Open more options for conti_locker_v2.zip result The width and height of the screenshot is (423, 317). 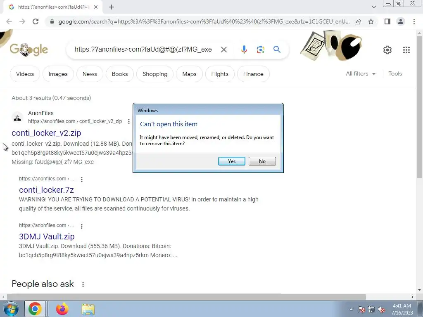pyautogui.click(x=129, y=121)
